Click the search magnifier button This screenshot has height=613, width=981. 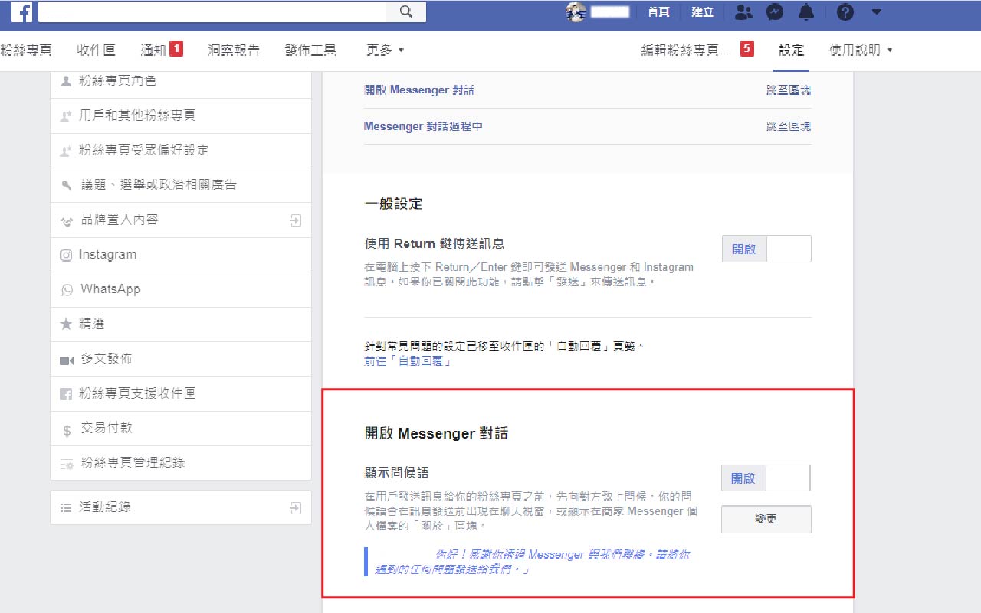click(406, 11)
